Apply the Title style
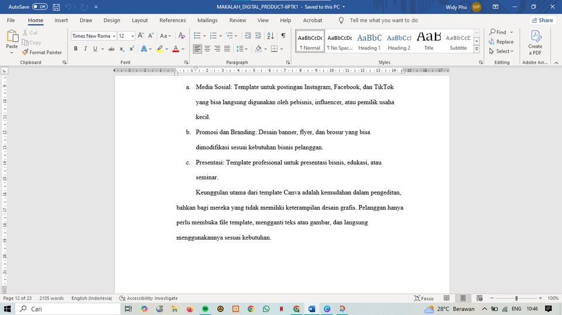Image resolution: width=562 pixels, height=315 pixels. pyautogui.click(x=429, y=41)
